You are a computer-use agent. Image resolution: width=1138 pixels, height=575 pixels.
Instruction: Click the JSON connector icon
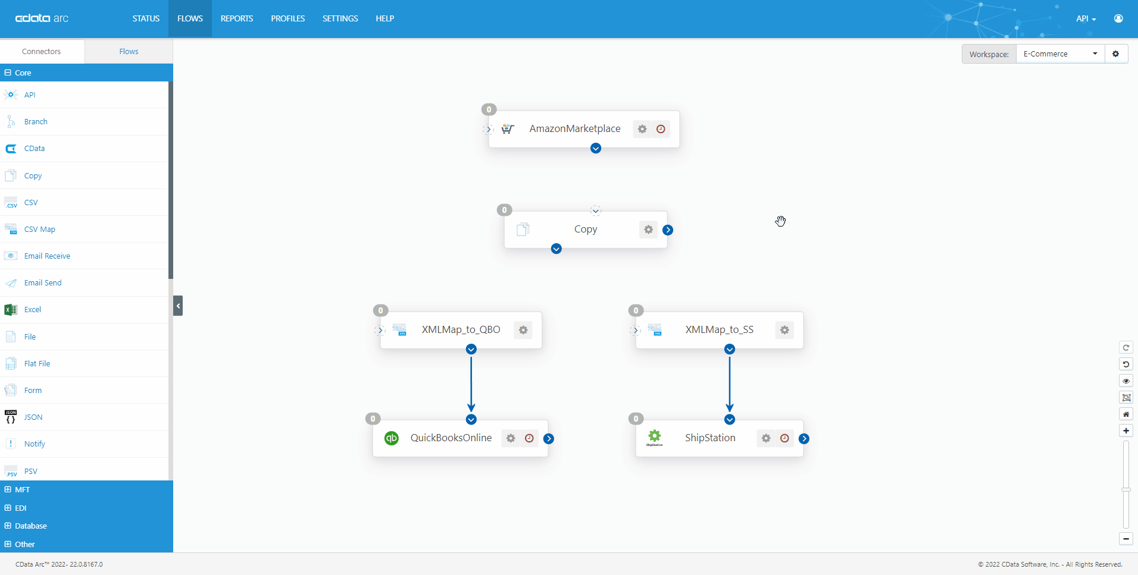click(11, 417)
